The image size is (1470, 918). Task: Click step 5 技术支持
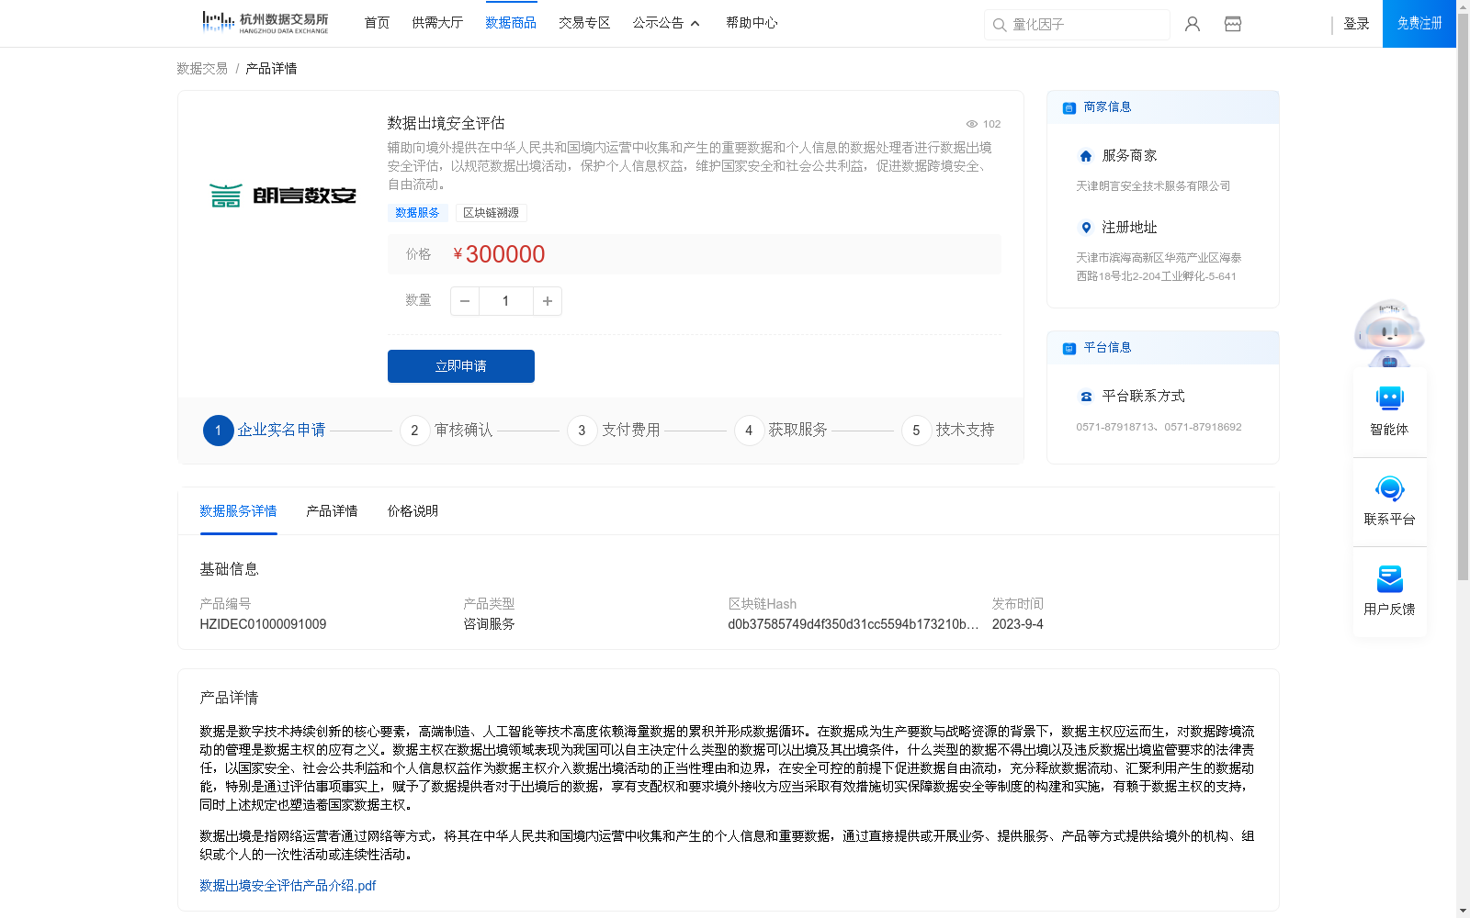[948, 430]
